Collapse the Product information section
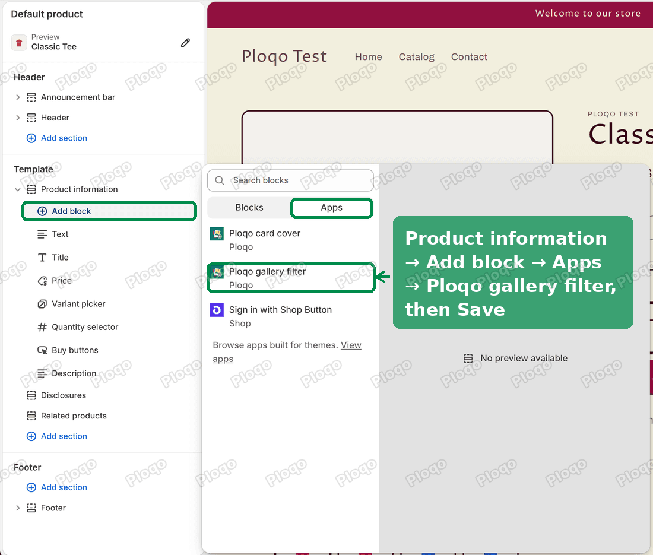Screen dimensions: 653x555 (17, 189)
